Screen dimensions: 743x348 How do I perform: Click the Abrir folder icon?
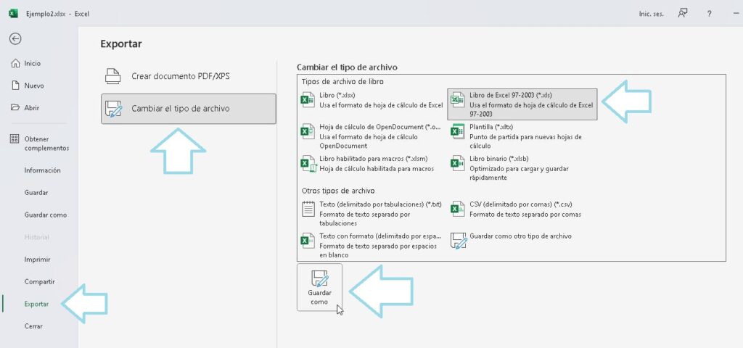15,108
